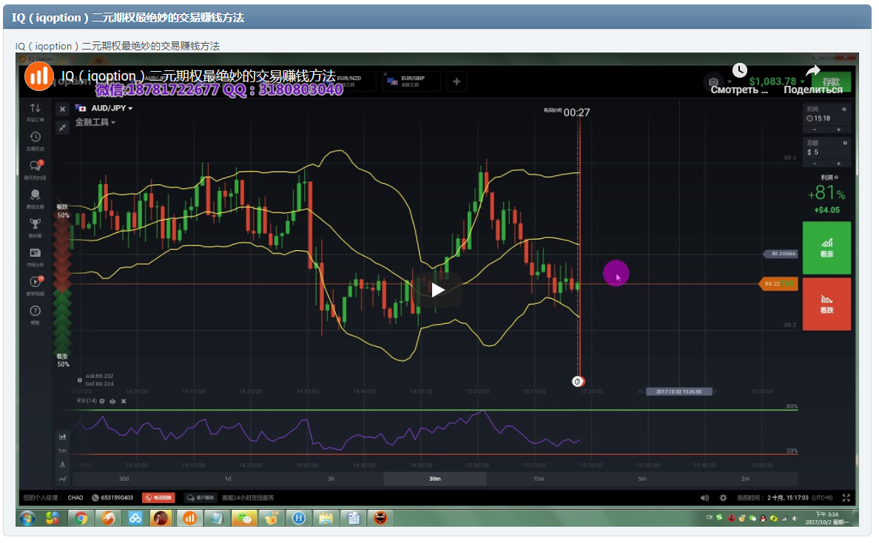Click the 帮助 help icon in sidebar
Image resolution: width=879 pixels, height=543 pixels.
pos(35,309)
